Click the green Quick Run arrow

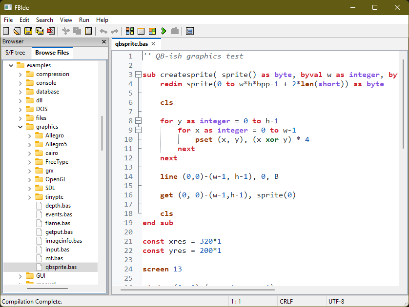coord(164,31)
